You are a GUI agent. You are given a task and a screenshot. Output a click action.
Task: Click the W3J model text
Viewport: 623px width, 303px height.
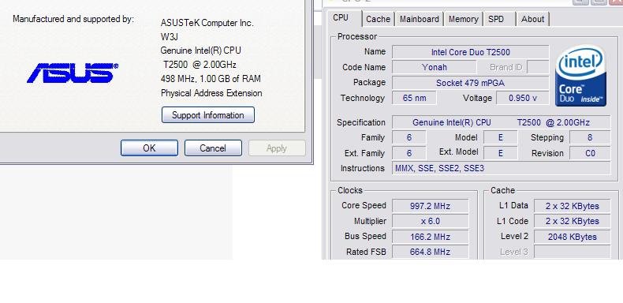(x=169, y=37)
